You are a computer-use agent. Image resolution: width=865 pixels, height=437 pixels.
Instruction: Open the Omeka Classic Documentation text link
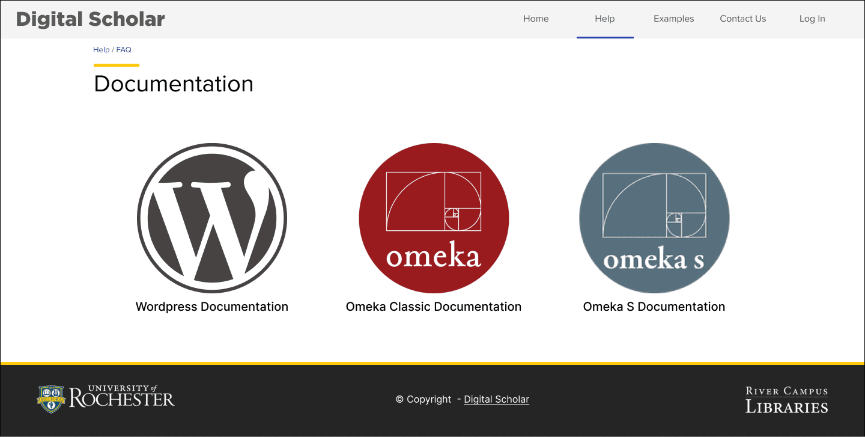coord(434,307)
